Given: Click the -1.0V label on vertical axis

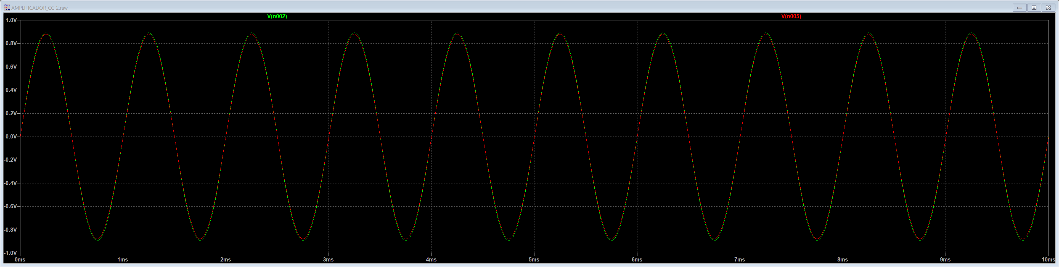Looking at the screenshot, I should point(10,253).
